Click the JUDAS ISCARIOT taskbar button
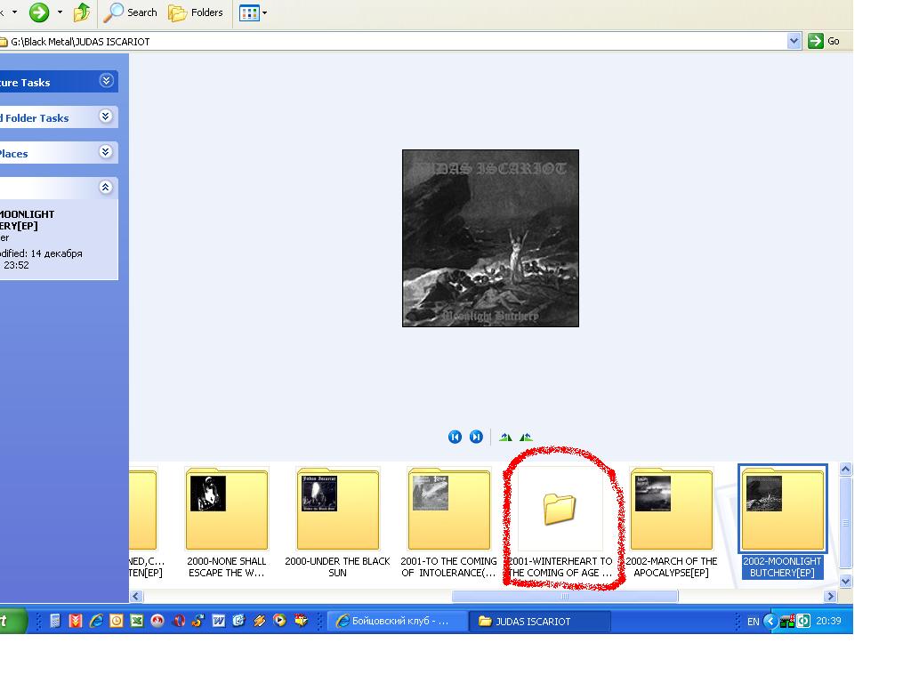 [542, 621]
